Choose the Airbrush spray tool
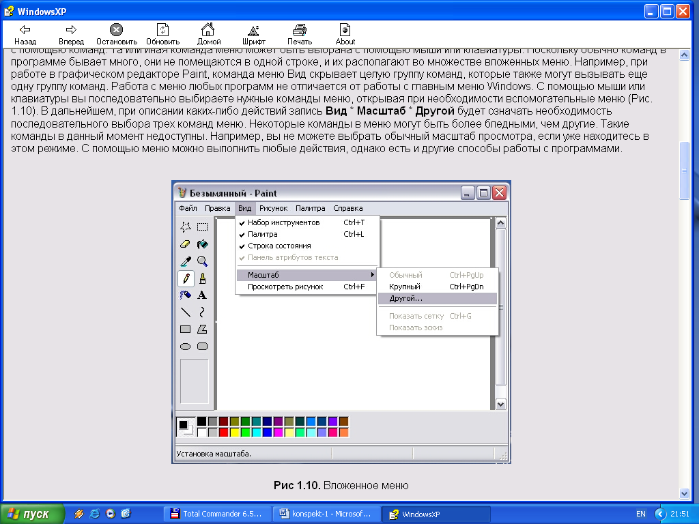Screen dimensions: 699x524 point(186,295)
